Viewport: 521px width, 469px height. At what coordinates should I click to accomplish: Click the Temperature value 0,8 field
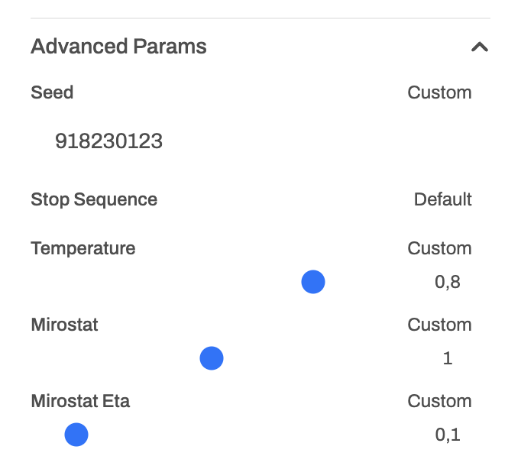(x=448, y=283)
